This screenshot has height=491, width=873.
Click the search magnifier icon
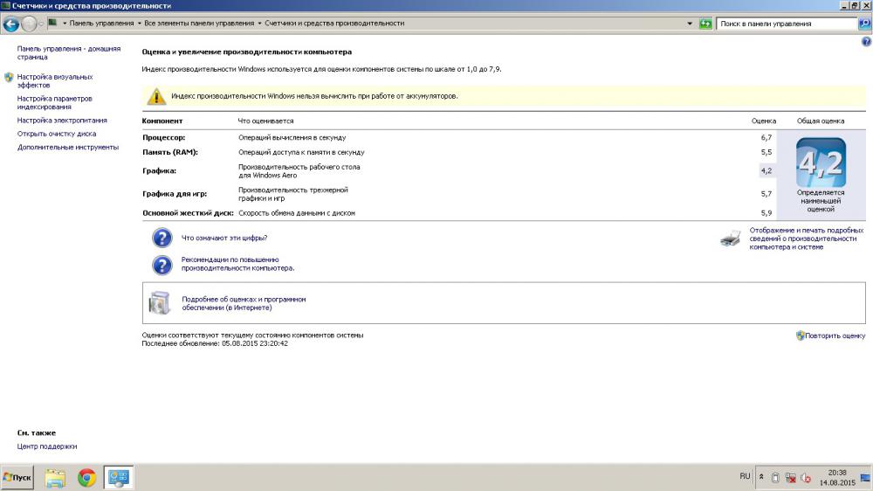(x=864, y=24)
